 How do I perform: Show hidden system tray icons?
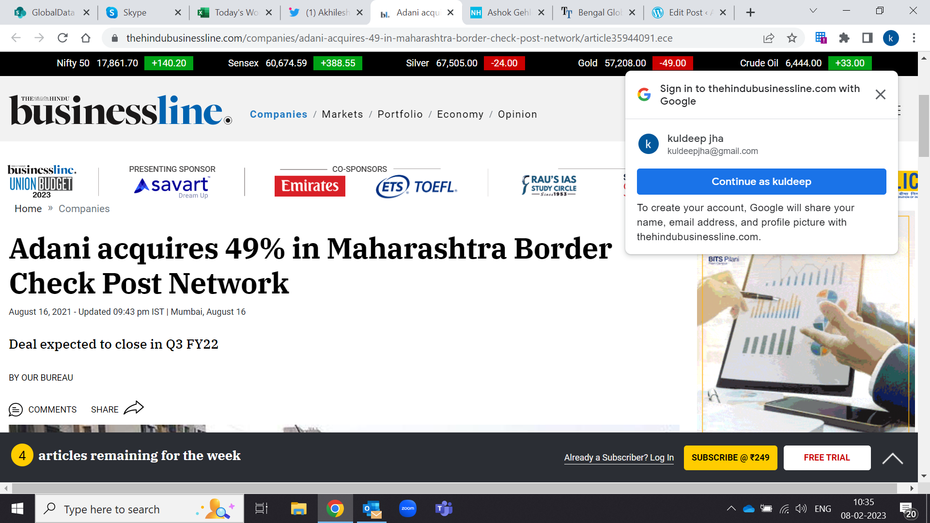(731, 508)
